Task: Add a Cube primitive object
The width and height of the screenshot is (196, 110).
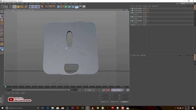Action: tap(58, 7)
